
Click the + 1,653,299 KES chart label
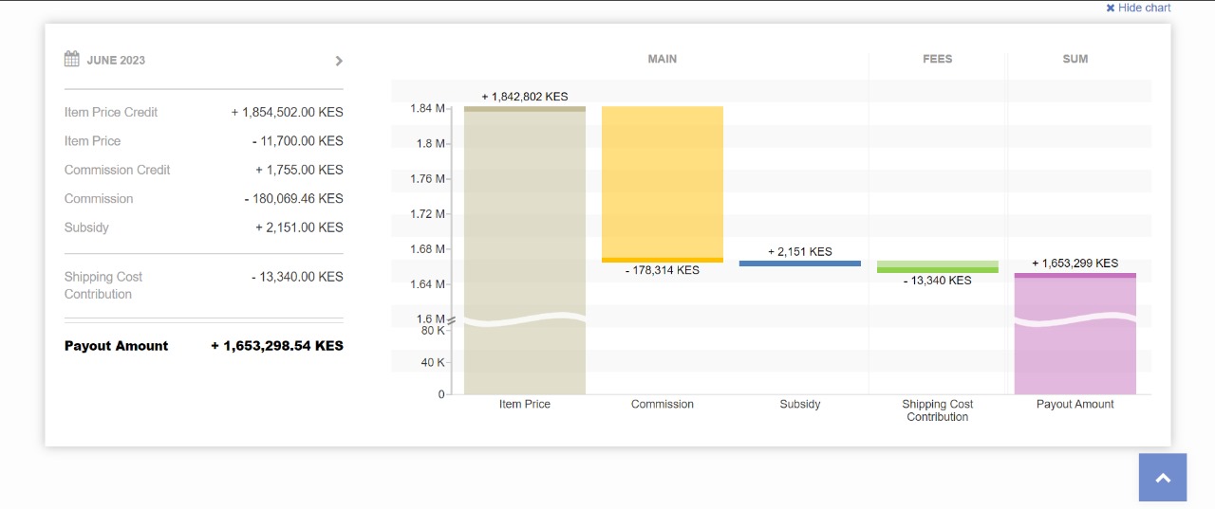pyautogui.click(x=1075, y=264)
